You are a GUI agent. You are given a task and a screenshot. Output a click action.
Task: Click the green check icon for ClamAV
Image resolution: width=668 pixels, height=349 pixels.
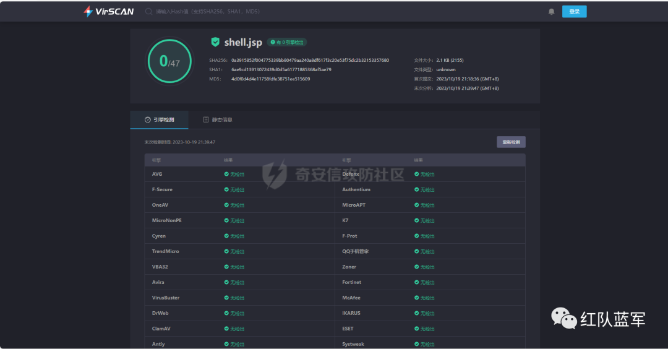(x=226, y=329)
